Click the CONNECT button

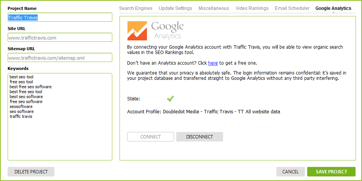pyautogui.click(x=150, y=137)
